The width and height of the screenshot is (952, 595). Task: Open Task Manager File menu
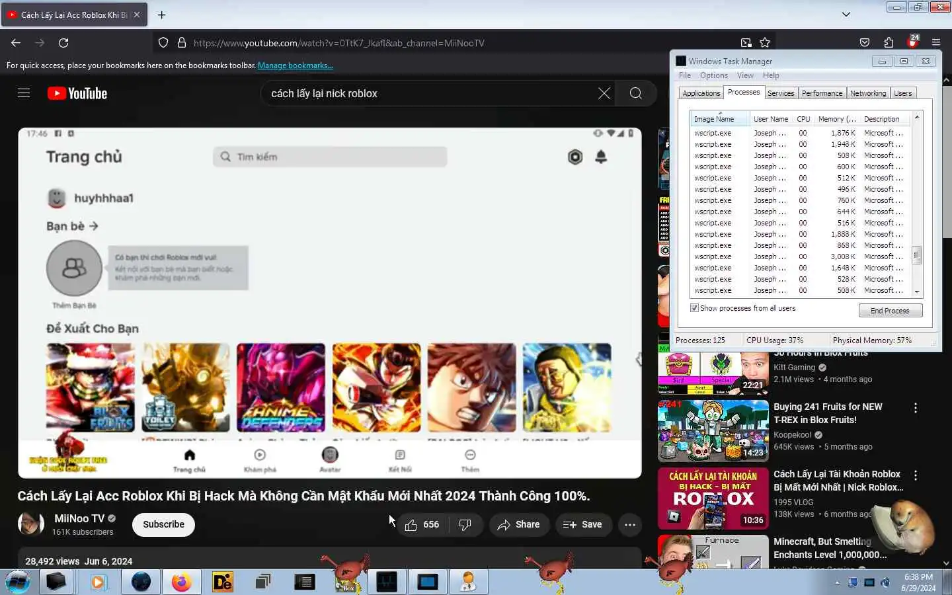pos(685,75)
